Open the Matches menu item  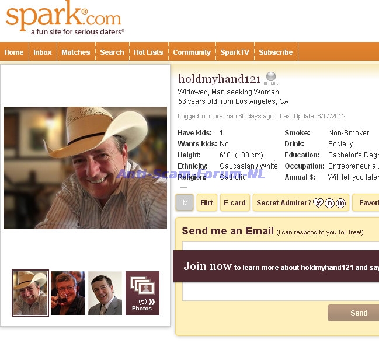(x=76, y=52)
